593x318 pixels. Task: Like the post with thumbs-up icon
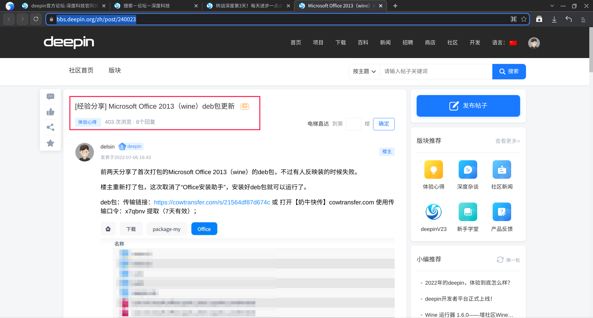click(50, 112)
